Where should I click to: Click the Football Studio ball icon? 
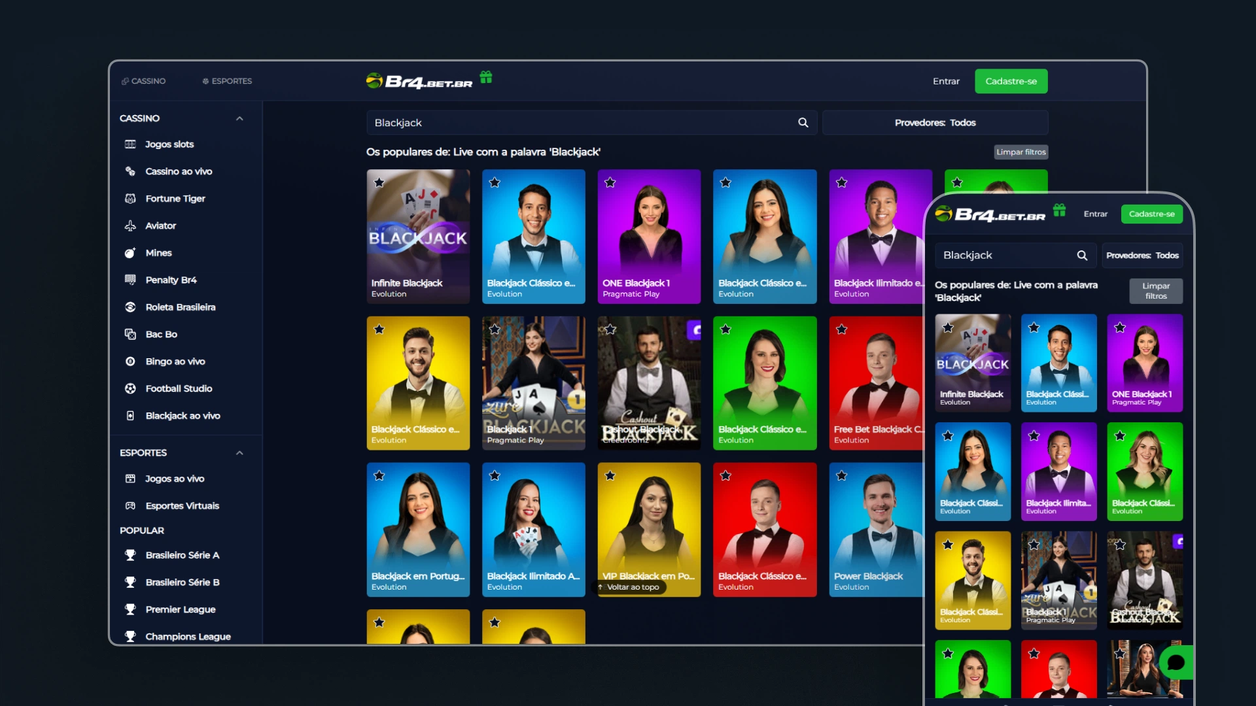click(130, 388)
